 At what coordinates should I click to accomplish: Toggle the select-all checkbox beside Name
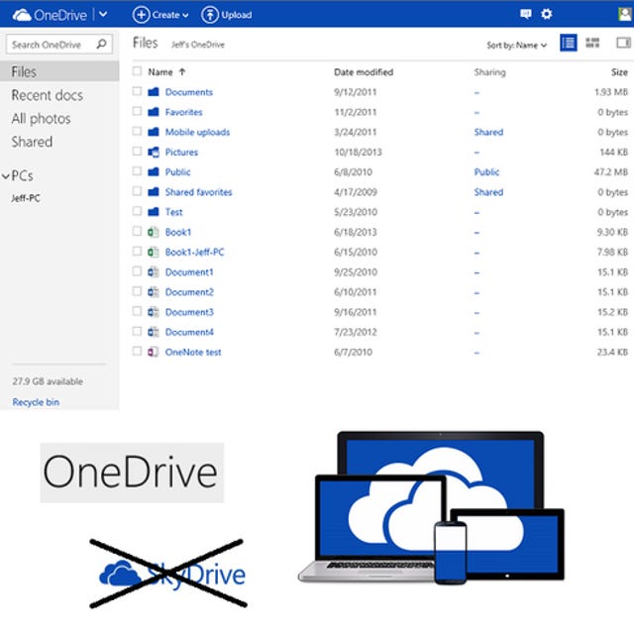pyautogui.click(x=137, y=71)
